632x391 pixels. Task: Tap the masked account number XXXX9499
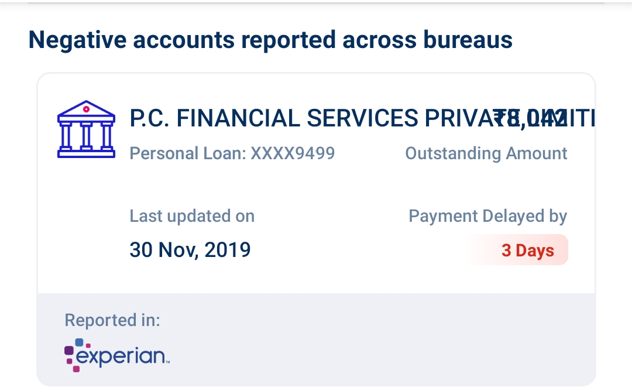[293, 153]
